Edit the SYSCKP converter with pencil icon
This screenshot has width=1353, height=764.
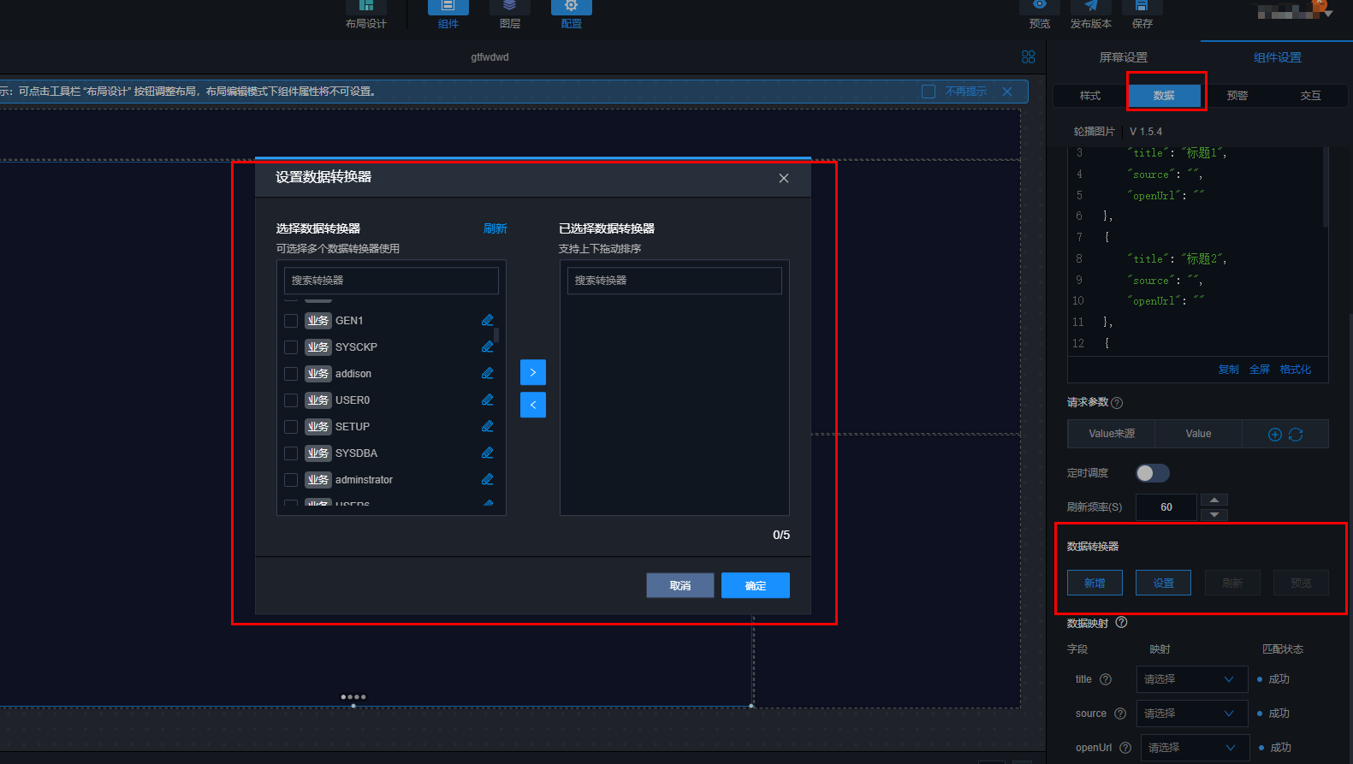point(488,346)
